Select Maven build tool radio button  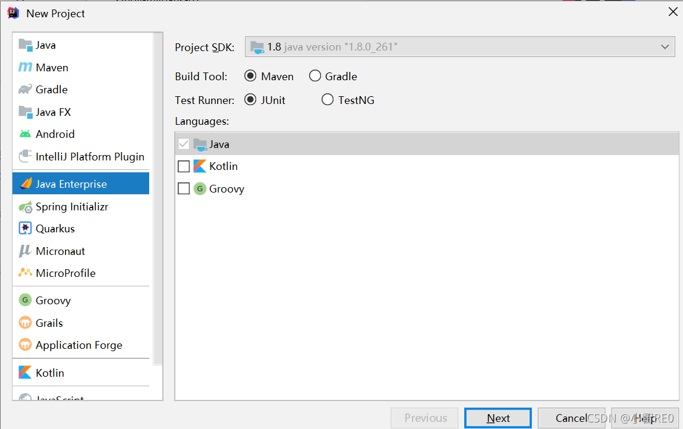250,76
